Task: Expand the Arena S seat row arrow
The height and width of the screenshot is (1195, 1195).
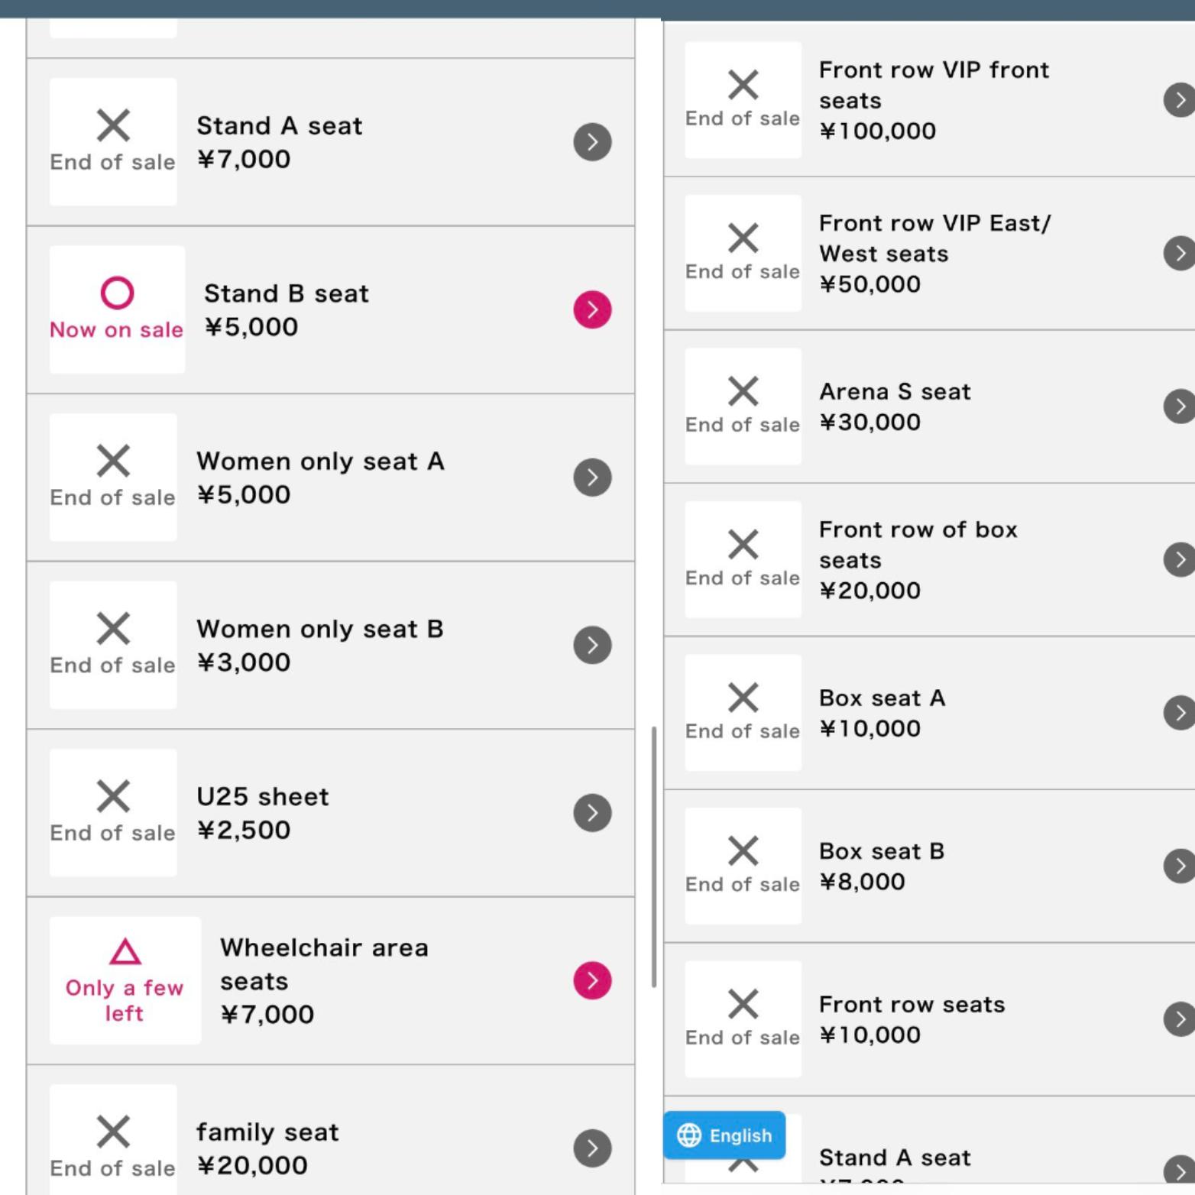Action: click(1179, 406)
